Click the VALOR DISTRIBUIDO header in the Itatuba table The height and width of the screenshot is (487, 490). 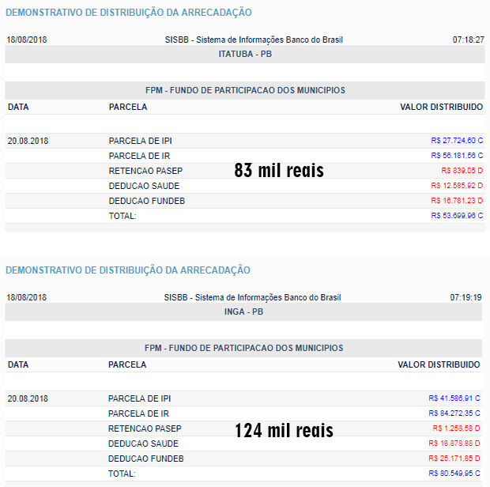[442, 107]
